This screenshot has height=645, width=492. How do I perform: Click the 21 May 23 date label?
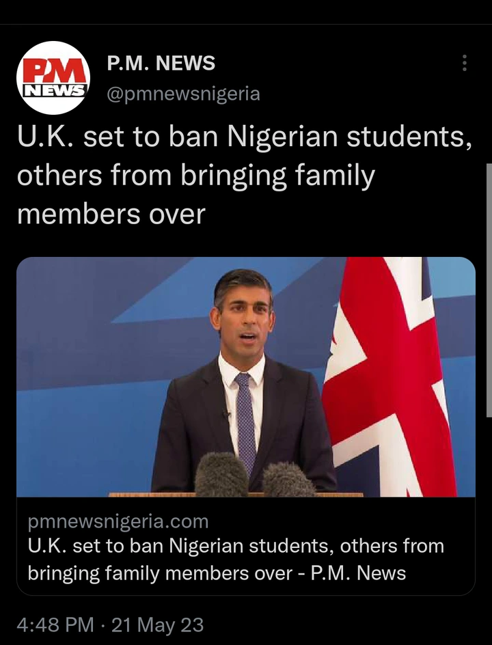coord(158,625)
